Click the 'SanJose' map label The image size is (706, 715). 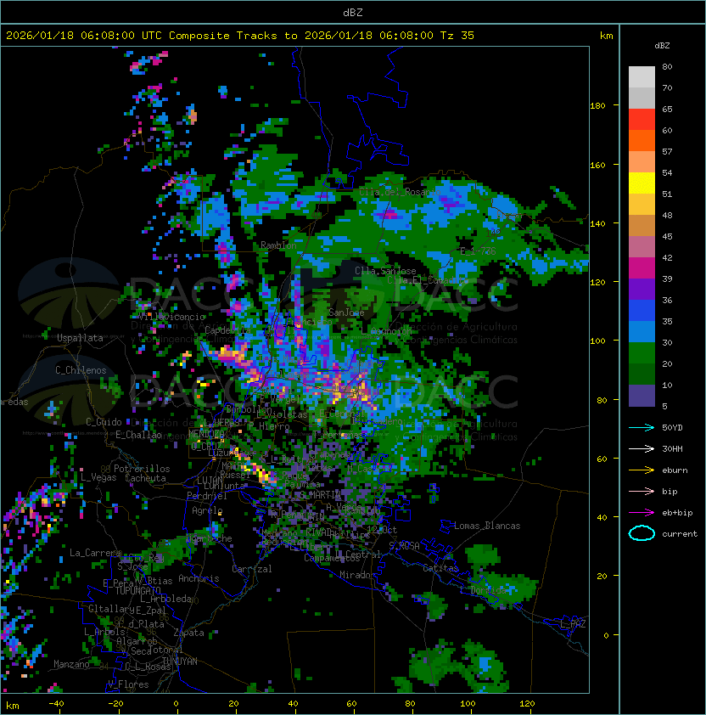(x=346, y=312)
